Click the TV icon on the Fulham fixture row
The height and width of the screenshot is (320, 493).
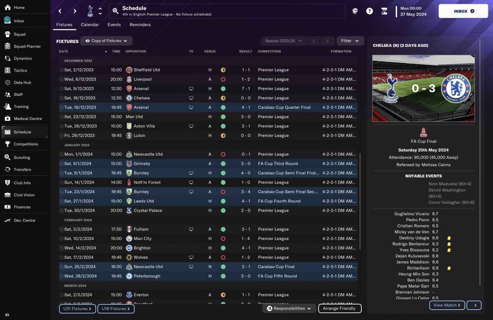191,229
